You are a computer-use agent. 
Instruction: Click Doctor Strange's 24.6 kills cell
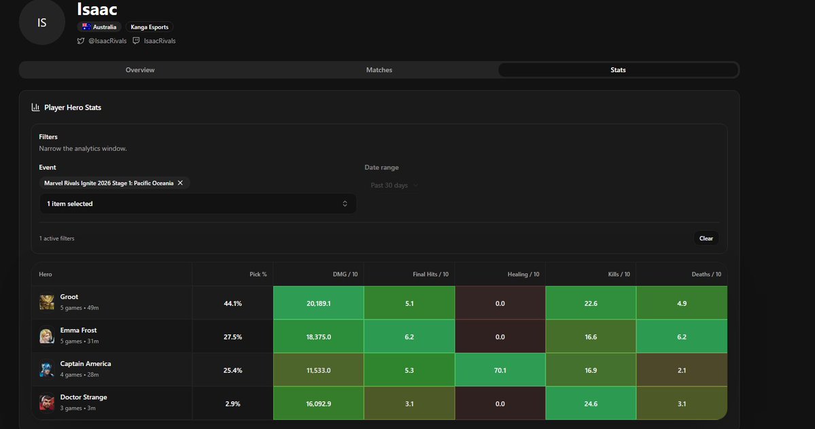click(591, 404)
